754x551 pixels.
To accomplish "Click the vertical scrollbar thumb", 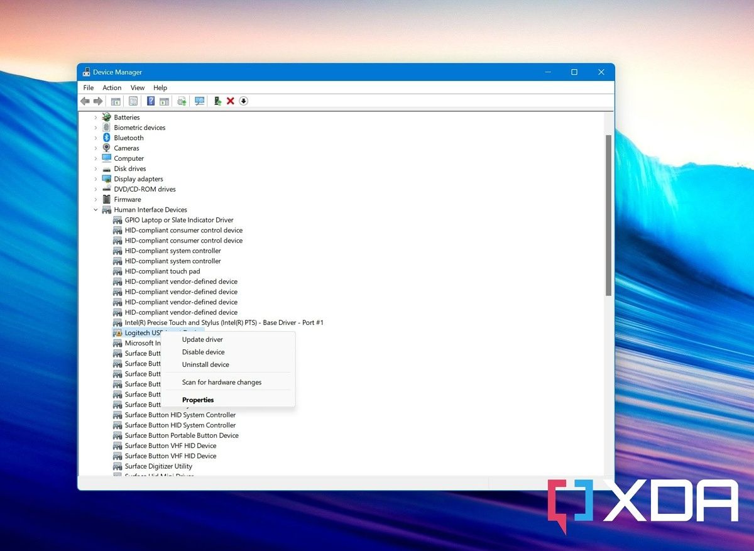I will pos(608,214).
